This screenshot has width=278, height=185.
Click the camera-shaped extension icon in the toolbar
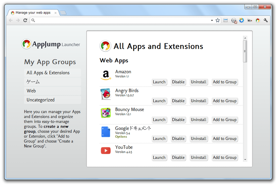(x=250, y=21)
